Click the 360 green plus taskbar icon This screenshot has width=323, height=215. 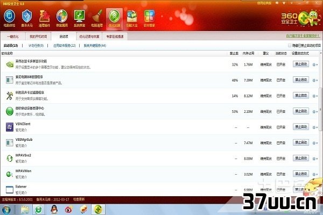pyautogui.click(x=98, y=210)
